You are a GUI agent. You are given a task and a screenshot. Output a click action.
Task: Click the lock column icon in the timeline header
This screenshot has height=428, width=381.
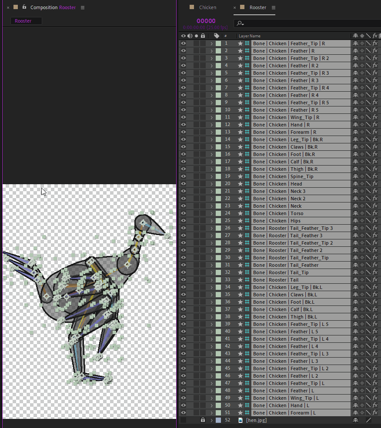(203, 36)
